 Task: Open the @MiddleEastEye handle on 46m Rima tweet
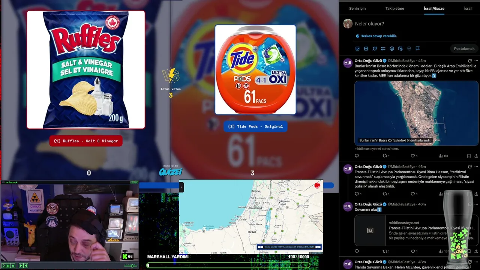point(401,166)
